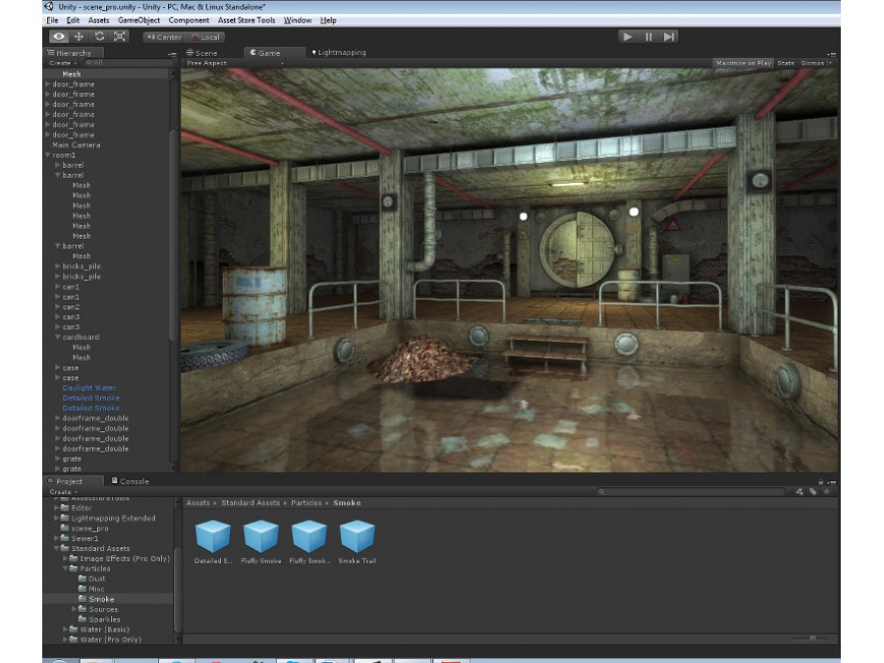Screen dimensions: 884x663
Task: Toggle Gizmos in Game view
Action: tap(812, 63)
